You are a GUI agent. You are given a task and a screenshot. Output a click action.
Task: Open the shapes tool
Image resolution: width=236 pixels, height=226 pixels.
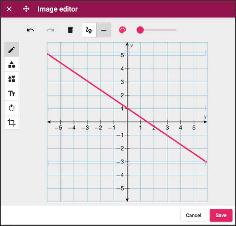12,64
